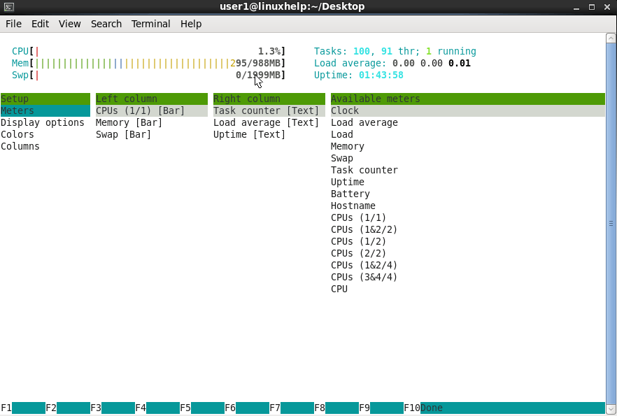Open the Terminal menu
Image resolution: width=617 pixels, height=416 pixels.
click(150, 24)
